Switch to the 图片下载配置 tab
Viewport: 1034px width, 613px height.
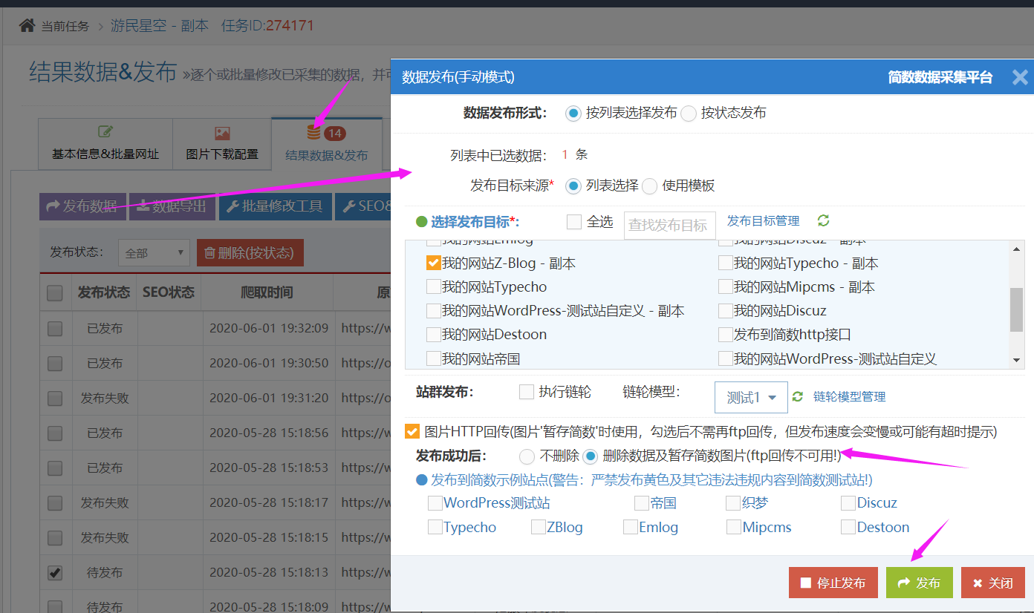click(223, 143)
